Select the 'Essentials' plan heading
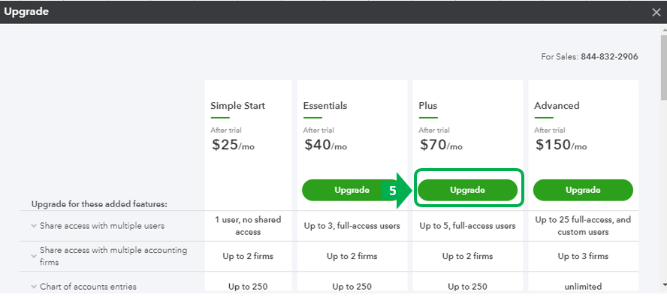This screenshot has width=667, height=304. (325, 105)
